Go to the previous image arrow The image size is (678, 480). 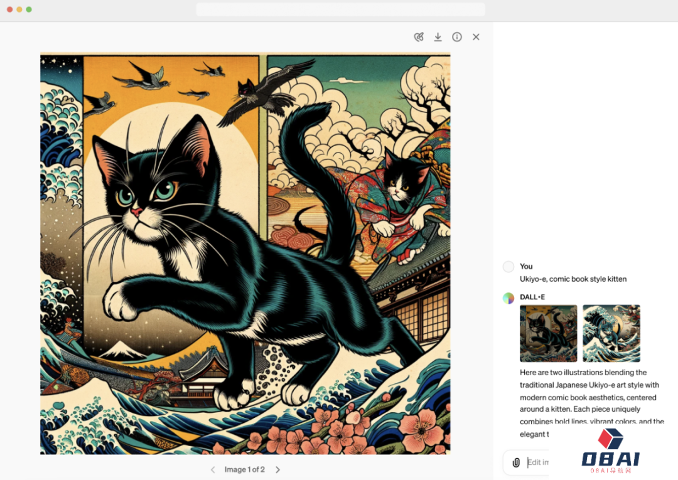(213, 469)
